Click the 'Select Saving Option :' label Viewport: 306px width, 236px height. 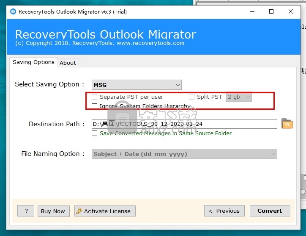49,84
